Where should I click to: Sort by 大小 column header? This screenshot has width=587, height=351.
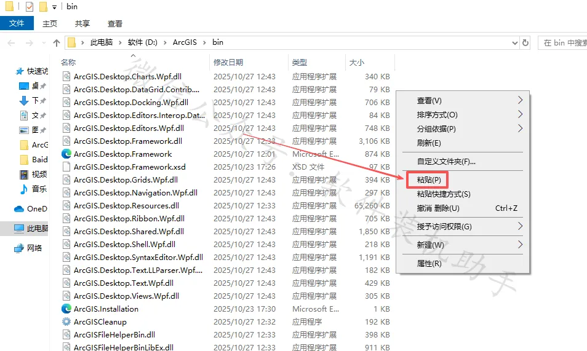(357, 63)
